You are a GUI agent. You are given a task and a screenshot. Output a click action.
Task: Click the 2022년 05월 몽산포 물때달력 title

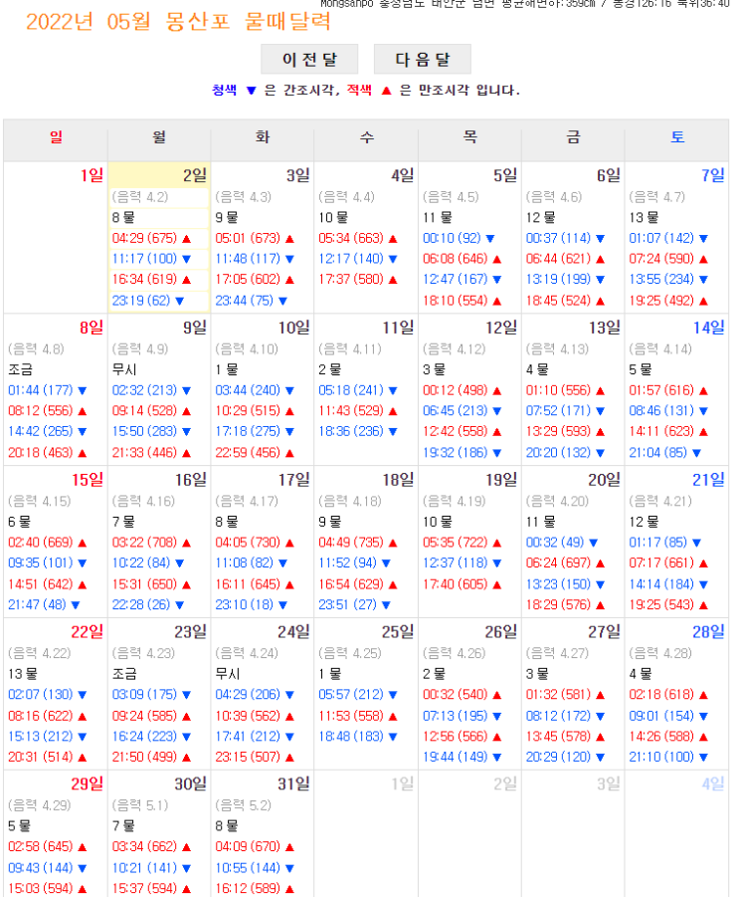tap(178, 22)
